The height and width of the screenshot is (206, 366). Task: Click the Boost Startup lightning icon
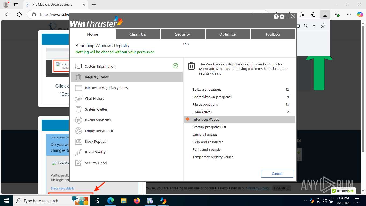[78, 152]
